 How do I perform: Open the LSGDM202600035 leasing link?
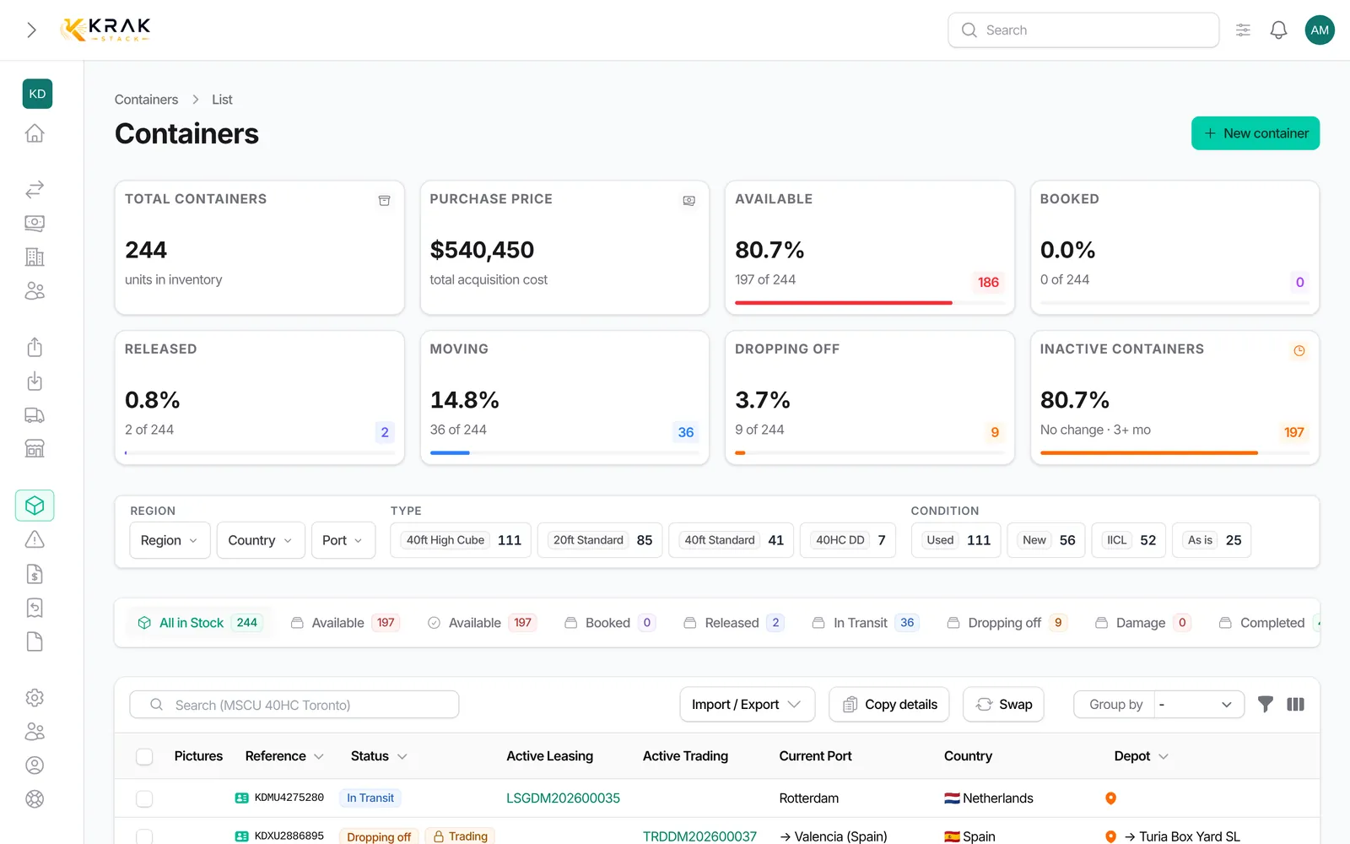pyautogui.click(x=563, y=798)
